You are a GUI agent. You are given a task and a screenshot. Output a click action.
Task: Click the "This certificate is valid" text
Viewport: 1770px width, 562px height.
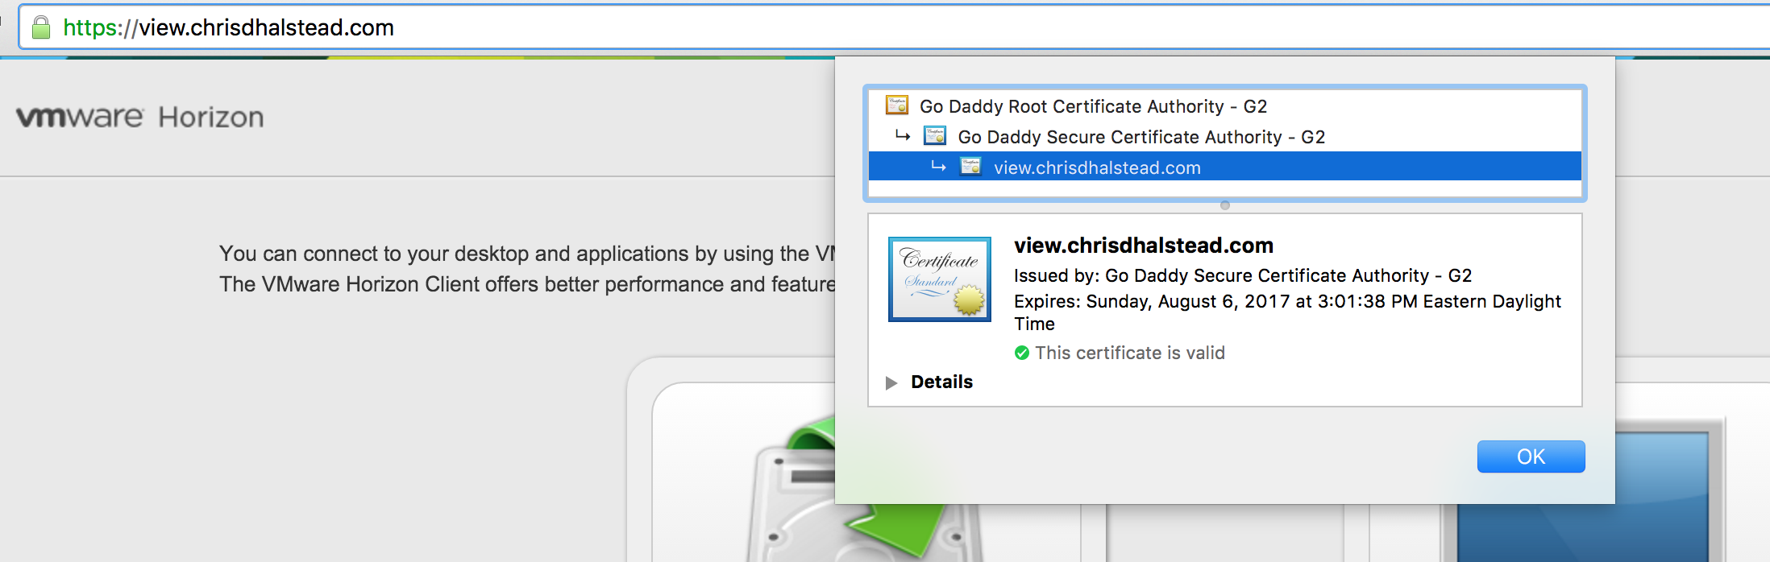click(1129, 353)
